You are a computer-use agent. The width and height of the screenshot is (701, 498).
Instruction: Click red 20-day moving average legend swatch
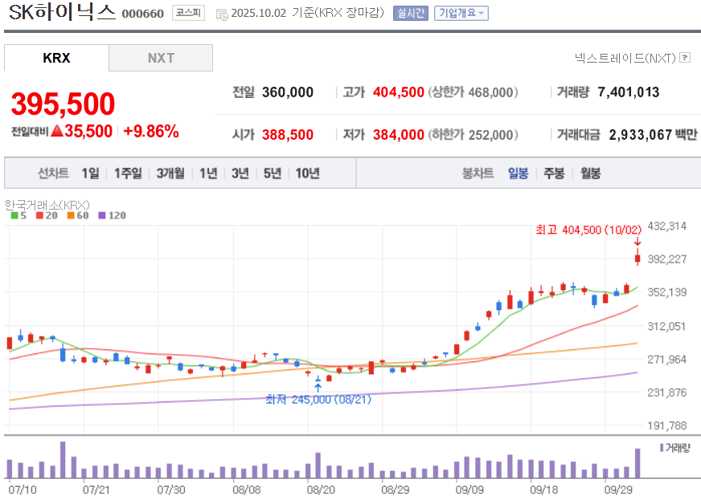point(39,215)
